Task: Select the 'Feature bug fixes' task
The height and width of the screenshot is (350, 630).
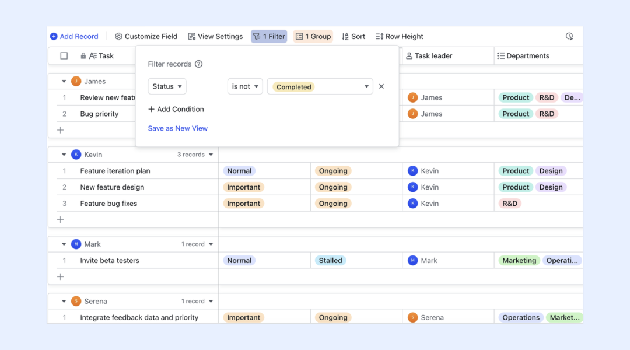Action: coord(108,204)
